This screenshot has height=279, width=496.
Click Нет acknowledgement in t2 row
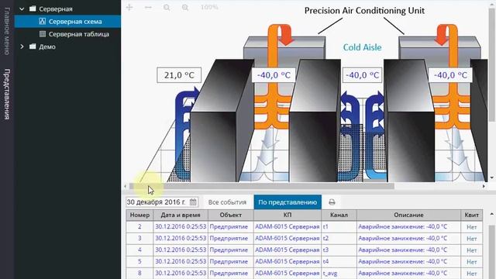pos(471,239)
